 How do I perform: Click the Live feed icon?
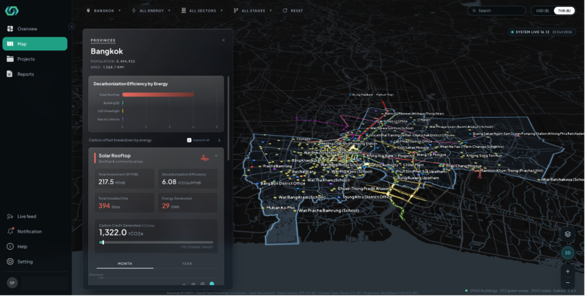click(x=10, y=217)
